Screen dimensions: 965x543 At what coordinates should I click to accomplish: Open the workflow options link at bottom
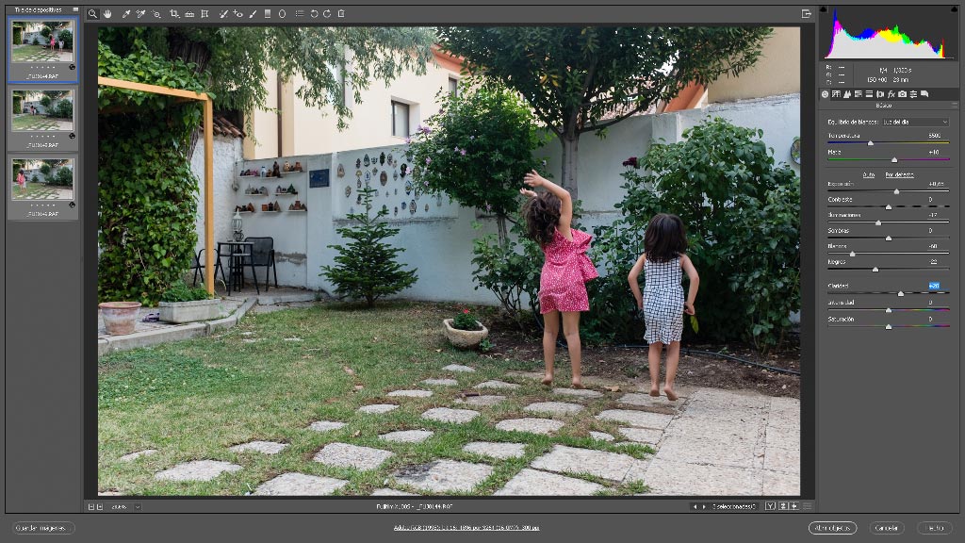point(466,528)
